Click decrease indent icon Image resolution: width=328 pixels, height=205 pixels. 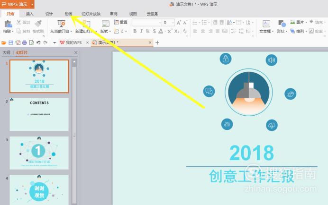(x=215, y=23)
